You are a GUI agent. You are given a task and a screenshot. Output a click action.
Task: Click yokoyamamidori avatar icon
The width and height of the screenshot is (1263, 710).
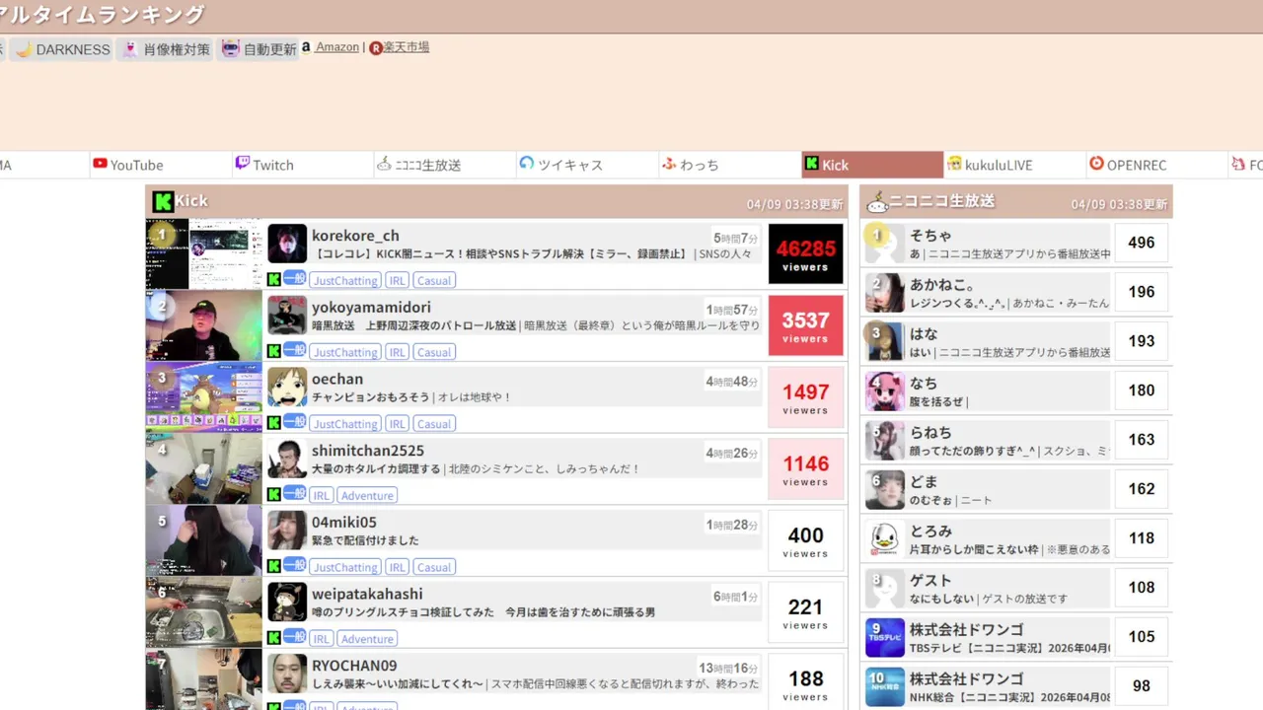point(287,316)
